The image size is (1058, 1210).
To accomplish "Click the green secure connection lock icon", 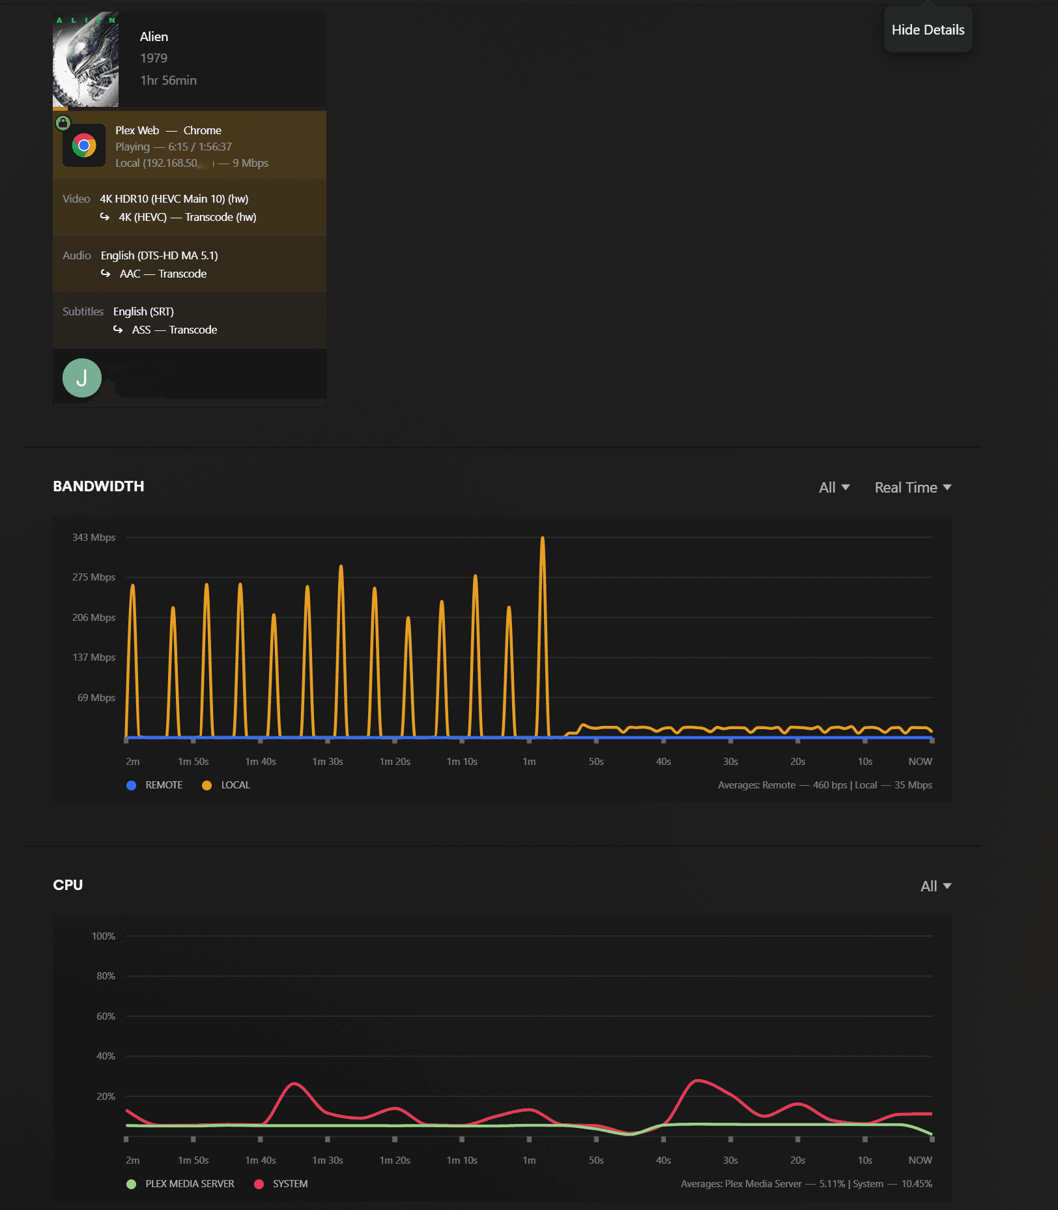I will point(63,122).
